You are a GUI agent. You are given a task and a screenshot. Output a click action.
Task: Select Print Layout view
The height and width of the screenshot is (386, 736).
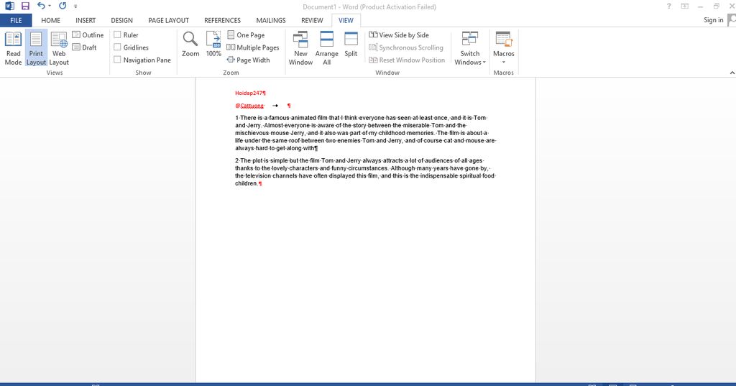click(x=36, y=48)
